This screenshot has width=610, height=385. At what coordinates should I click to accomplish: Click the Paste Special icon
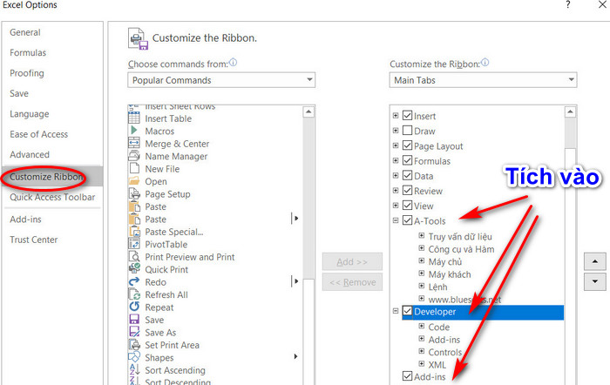(x=134, y=232)
